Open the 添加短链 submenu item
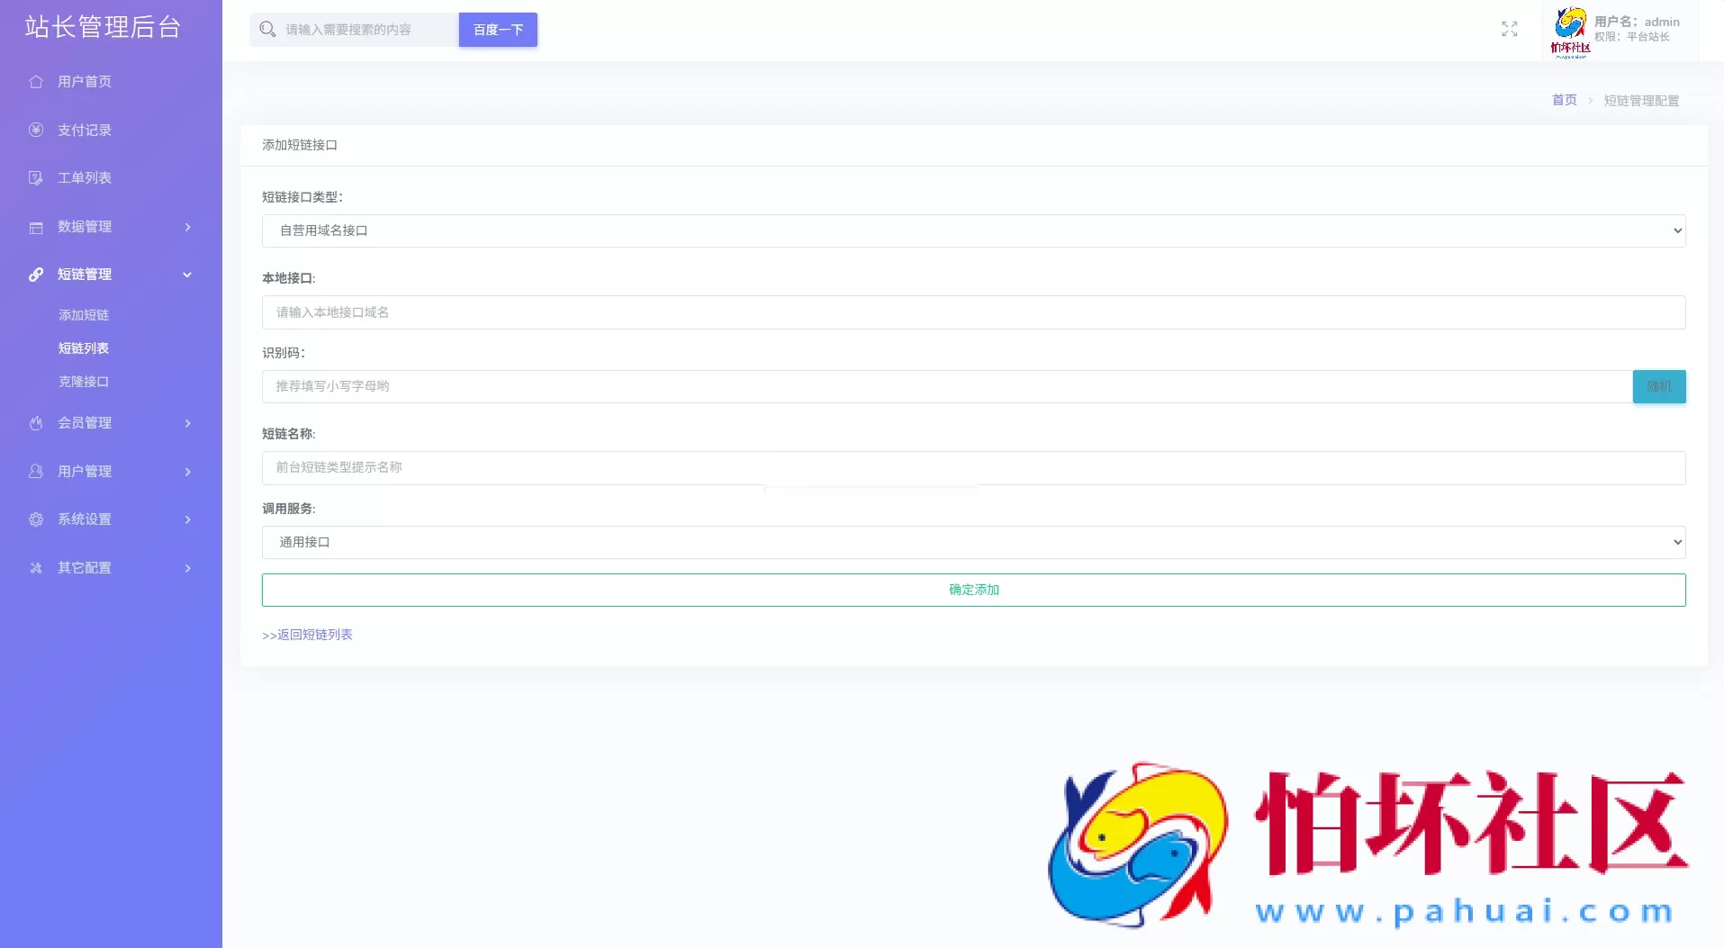 click(x=84, y=315)
